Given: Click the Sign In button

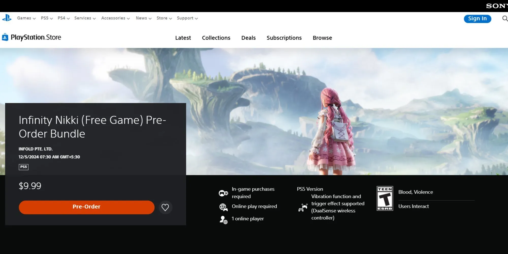Looking at the screenshot, I should [478, 19].
